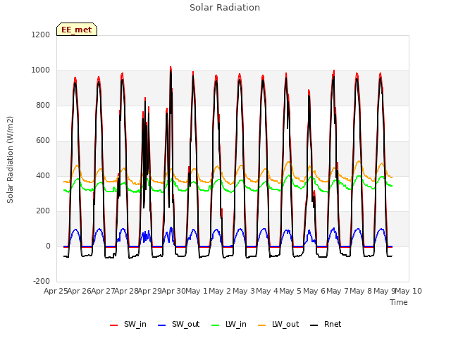Click x-axis date label May 4

click(267, 291)
